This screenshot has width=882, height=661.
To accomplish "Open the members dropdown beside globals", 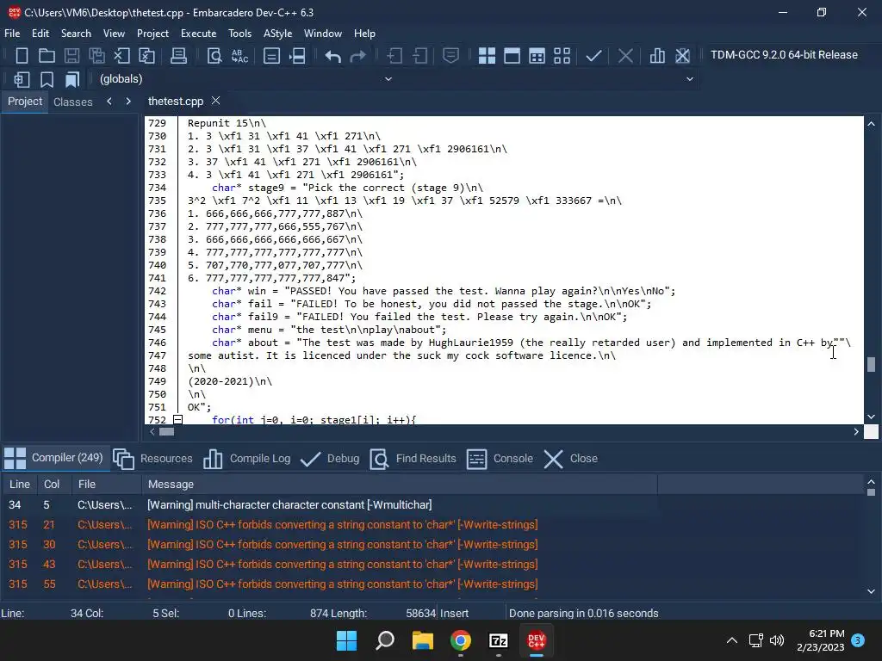I will [x=549, y=79].
